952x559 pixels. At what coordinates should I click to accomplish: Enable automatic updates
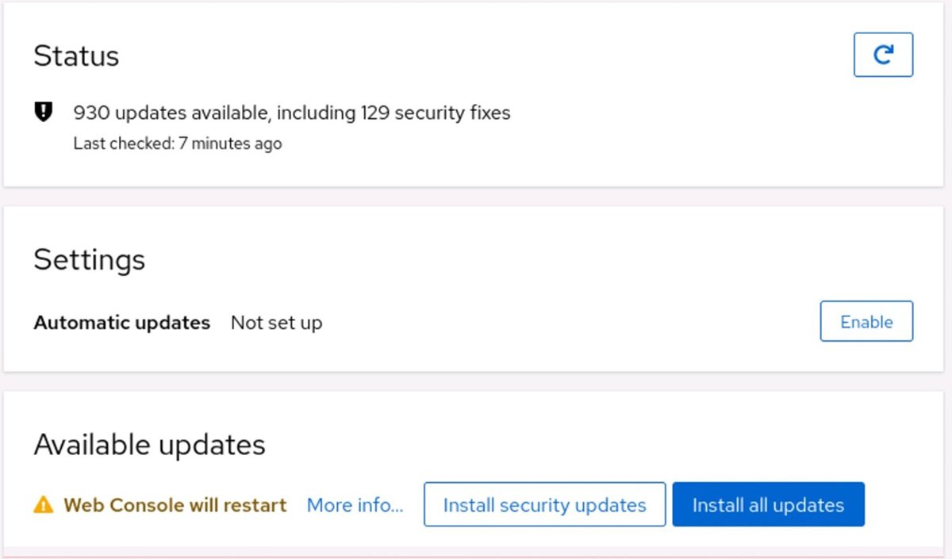pyautogui.click(x=866, y=321)
